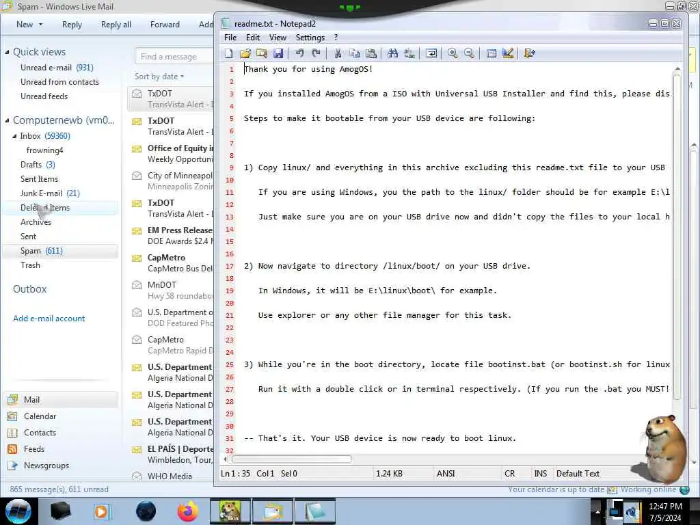The image size is (700, 525).
Task: Click the Browse folder icon in Notepad2 toolbar
Action: 262,53
